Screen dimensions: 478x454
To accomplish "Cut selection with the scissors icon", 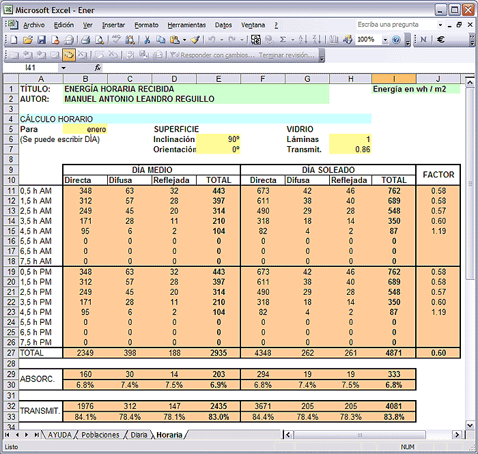I will point(146,40).
